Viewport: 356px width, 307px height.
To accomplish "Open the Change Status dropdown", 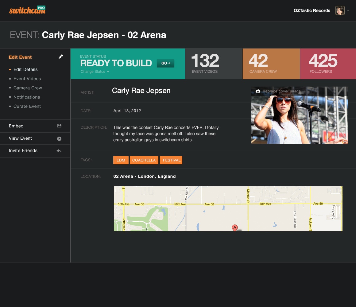I will pos(95,72).
